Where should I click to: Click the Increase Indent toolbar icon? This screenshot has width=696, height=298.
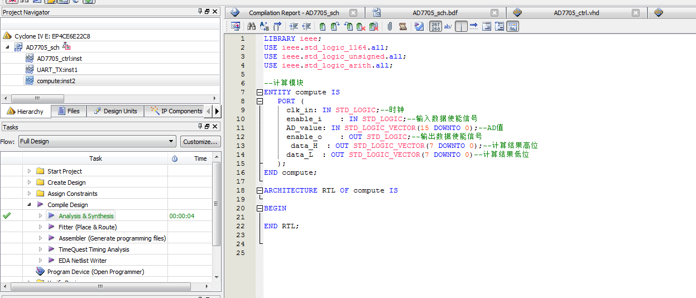pos(294,26)
